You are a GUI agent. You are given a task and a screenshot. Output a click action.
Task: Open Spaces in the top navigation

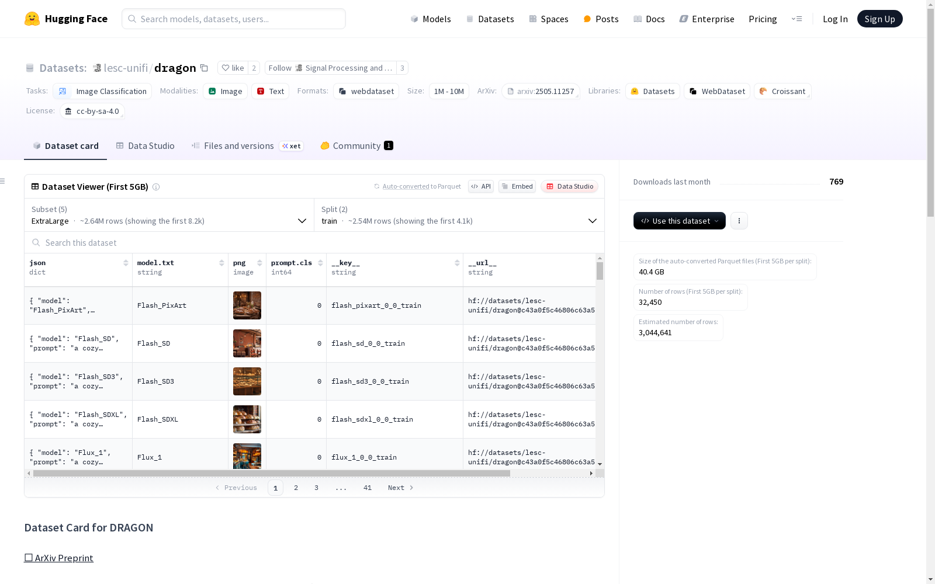[548, 19]
